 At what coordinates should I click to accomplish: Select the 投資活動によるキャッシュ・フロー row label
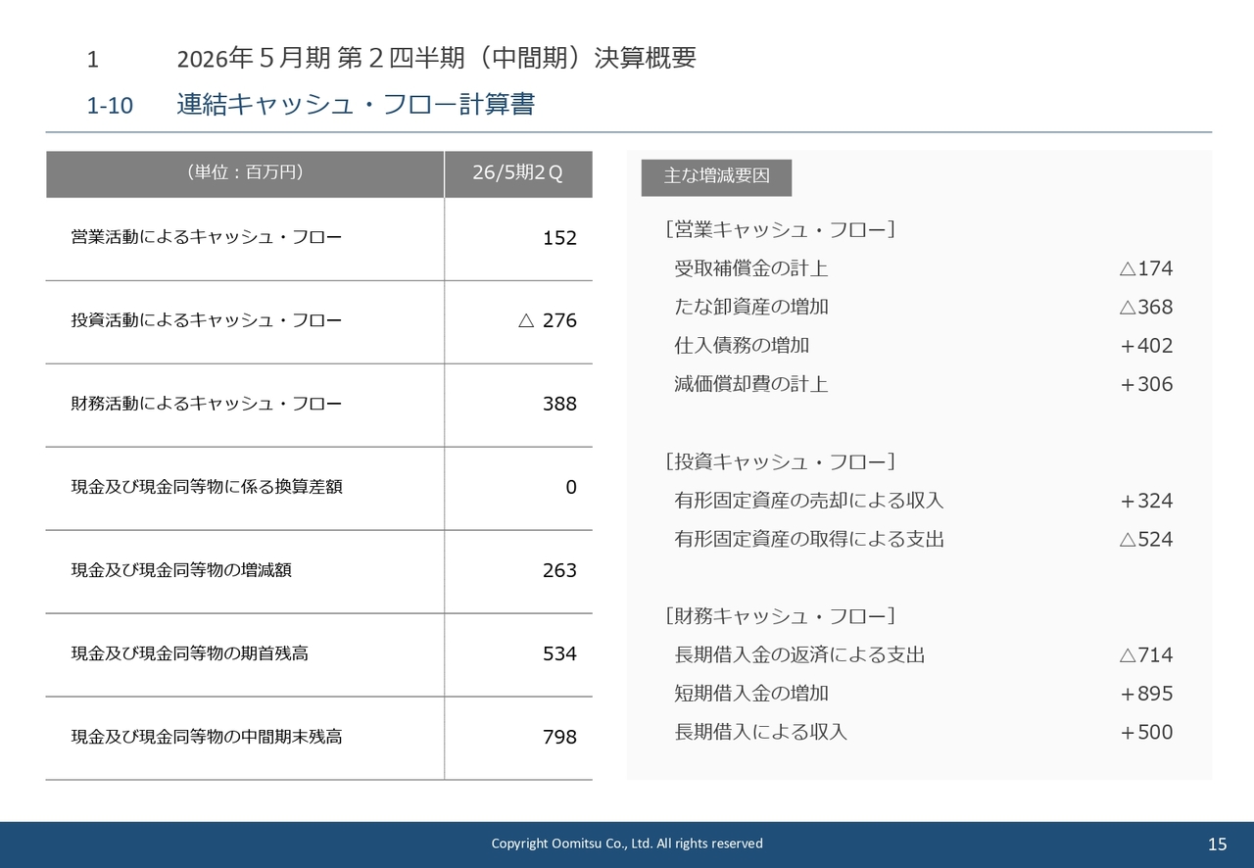207,320
